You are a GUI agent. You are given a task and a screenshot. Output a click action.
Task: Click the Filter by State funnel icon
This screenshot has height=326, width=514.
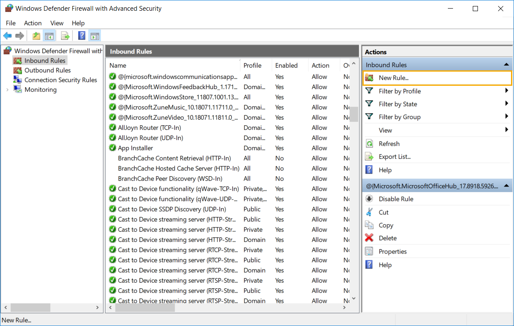pos(369,104)
